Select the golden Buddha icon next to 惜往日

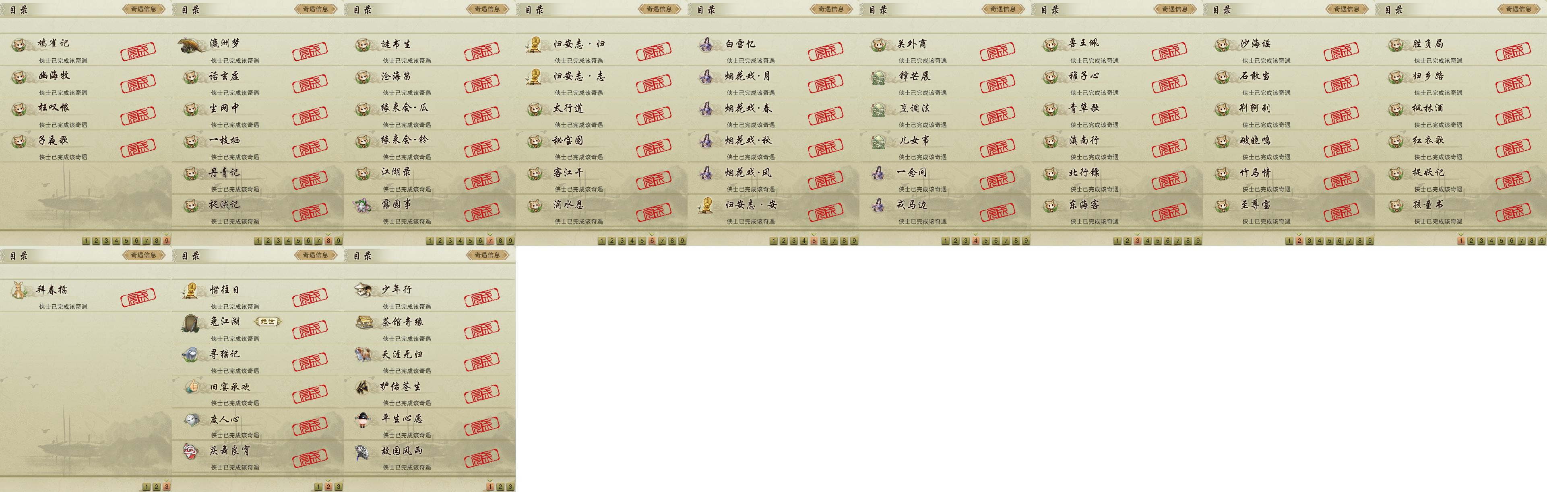pos(191,290)
